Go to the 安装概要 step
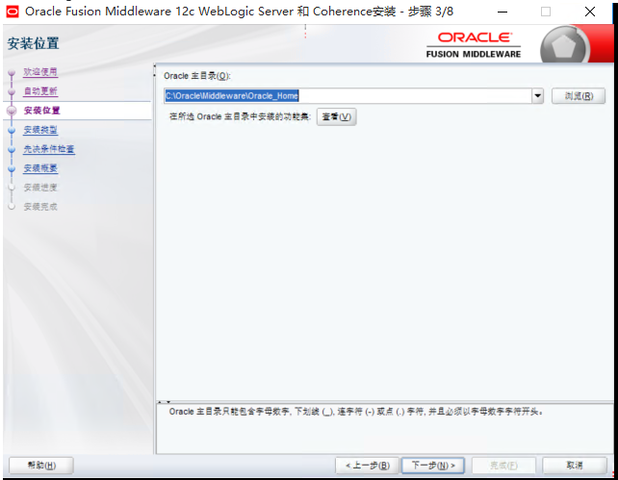618x480 pixels. coord(40,168)
